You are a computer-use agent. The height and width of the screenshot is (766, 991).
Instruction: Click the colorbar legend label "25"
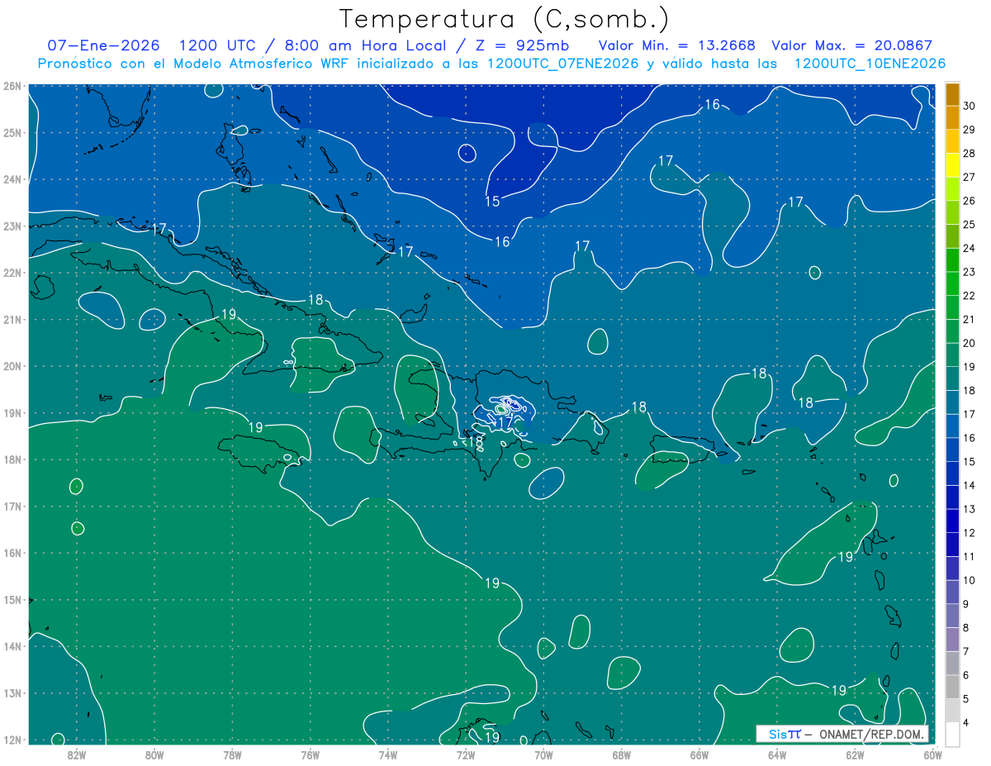pyautogui.click(x=969, y=225)
